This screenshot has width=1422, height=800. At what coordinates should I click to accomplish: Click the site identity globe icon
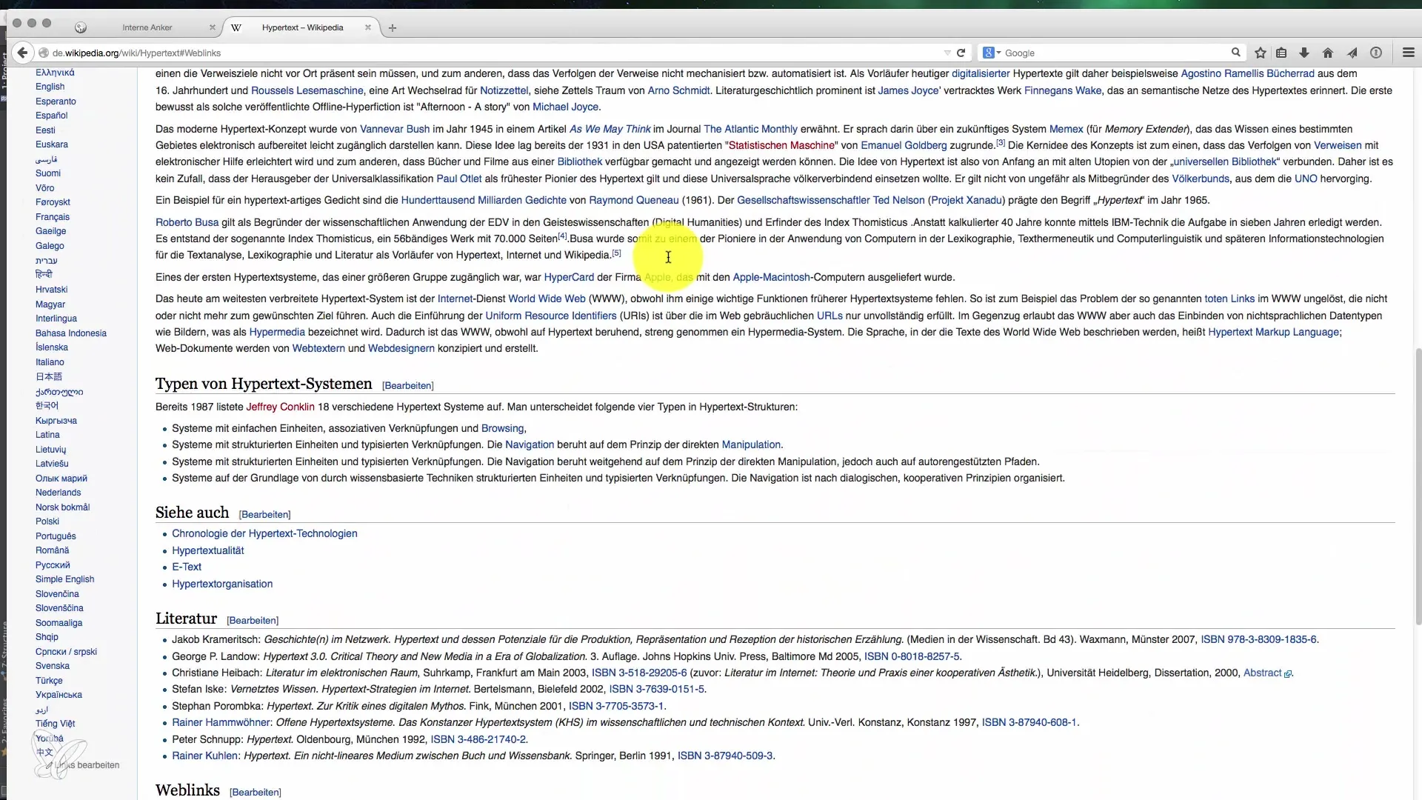click(44, 53)
